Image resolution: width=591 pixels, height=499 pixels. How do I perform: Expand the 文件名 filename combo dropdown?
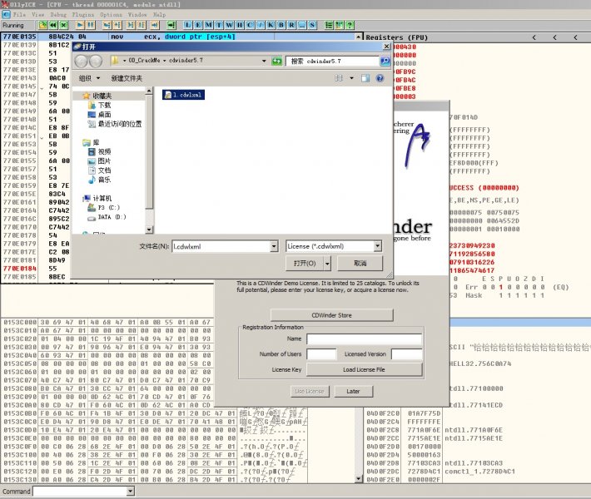pyautogui.click(x=274, y=247)
